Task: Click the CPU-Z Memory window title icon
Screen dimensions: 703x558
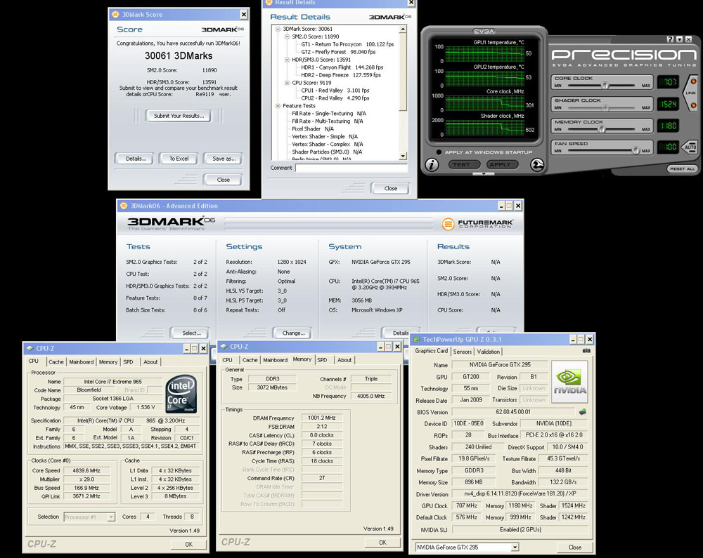Action: [224, 346]
